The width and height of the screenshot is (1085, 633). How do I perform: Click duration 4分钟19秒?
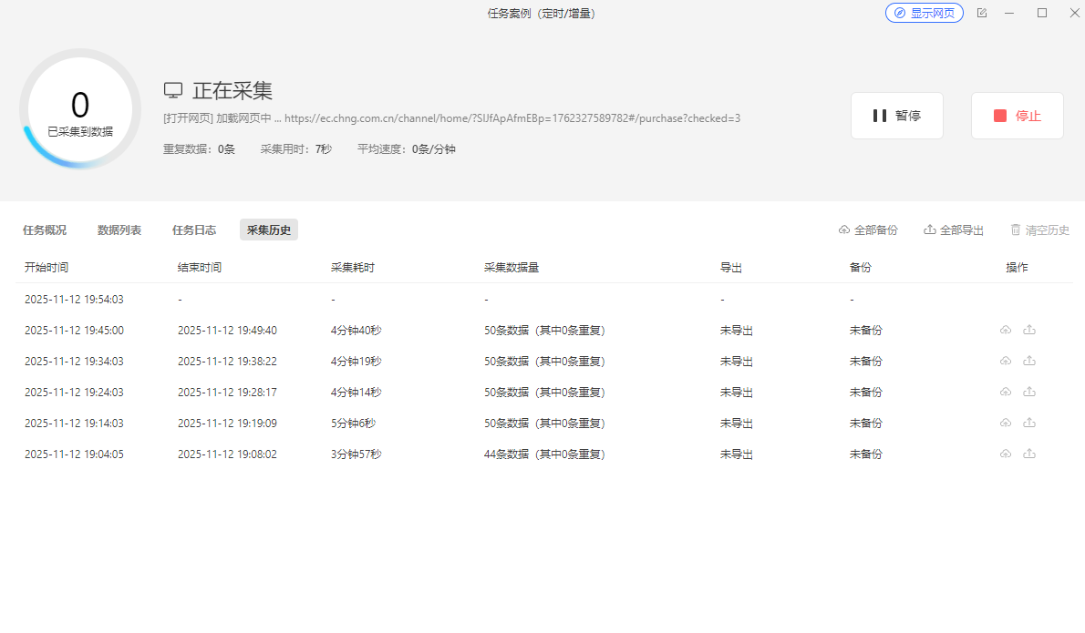click(x=356, y=362)
